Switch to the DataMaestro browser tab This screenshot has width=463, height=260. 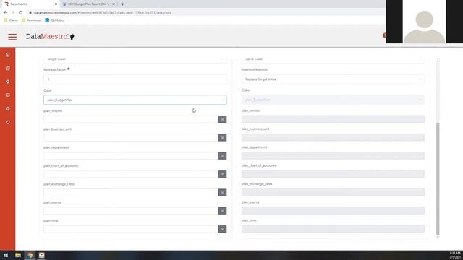point(30,4)
